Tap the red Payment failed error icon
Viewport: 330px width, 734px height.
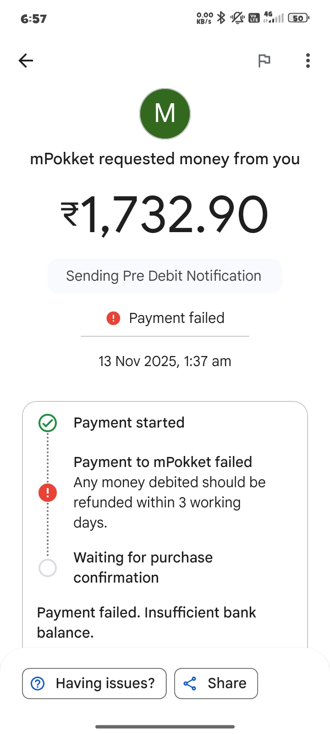tap(113, 318)
